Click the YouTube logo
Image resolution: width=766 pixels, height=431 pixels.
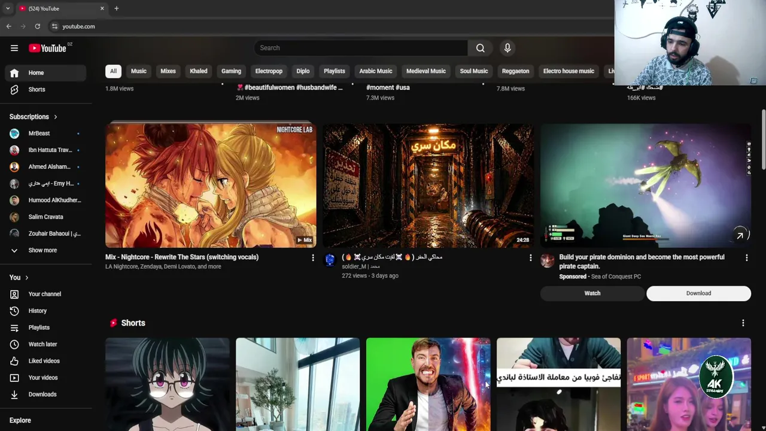click(47, 48)
